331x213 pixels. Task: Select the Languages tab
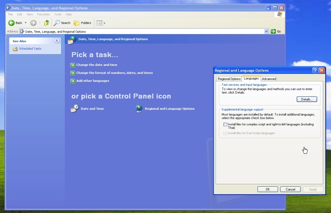[251, 78]
